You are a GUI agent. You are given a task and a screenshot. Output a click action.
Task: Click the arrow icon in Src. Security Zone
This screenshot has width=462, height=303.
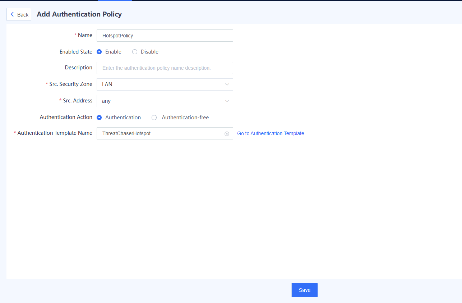click(x=227, y=84)
